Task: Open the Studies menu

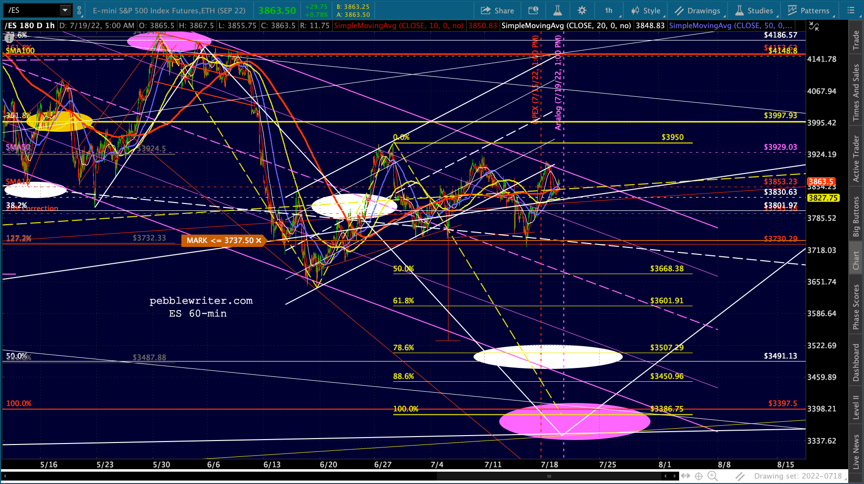Action: 754,10
